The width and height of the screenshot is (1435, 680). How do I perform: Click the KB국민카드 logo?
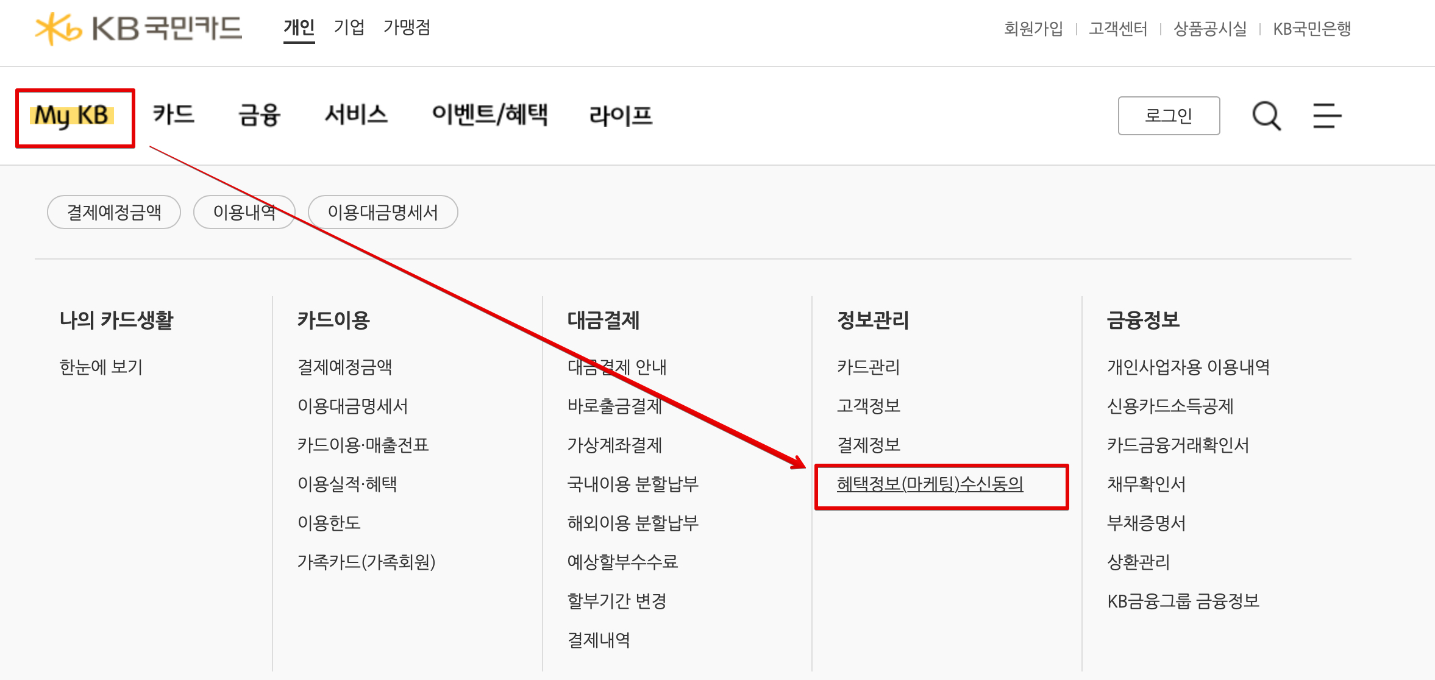click(x=138, y=28)
